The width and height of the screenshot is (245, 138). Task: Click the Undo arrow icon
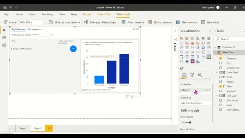point(11,8)
